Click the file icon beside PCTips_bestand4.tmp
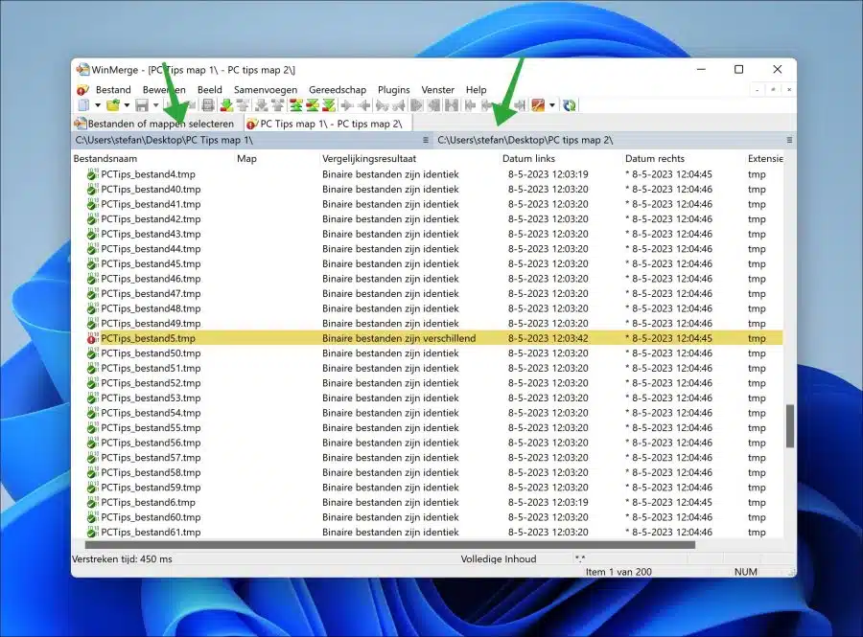This screenshot has width=863, height=637. [92, 174]
